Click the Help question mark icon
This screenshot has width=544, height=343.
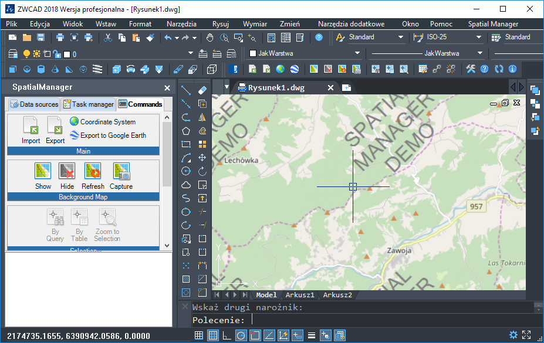(319, 38)
